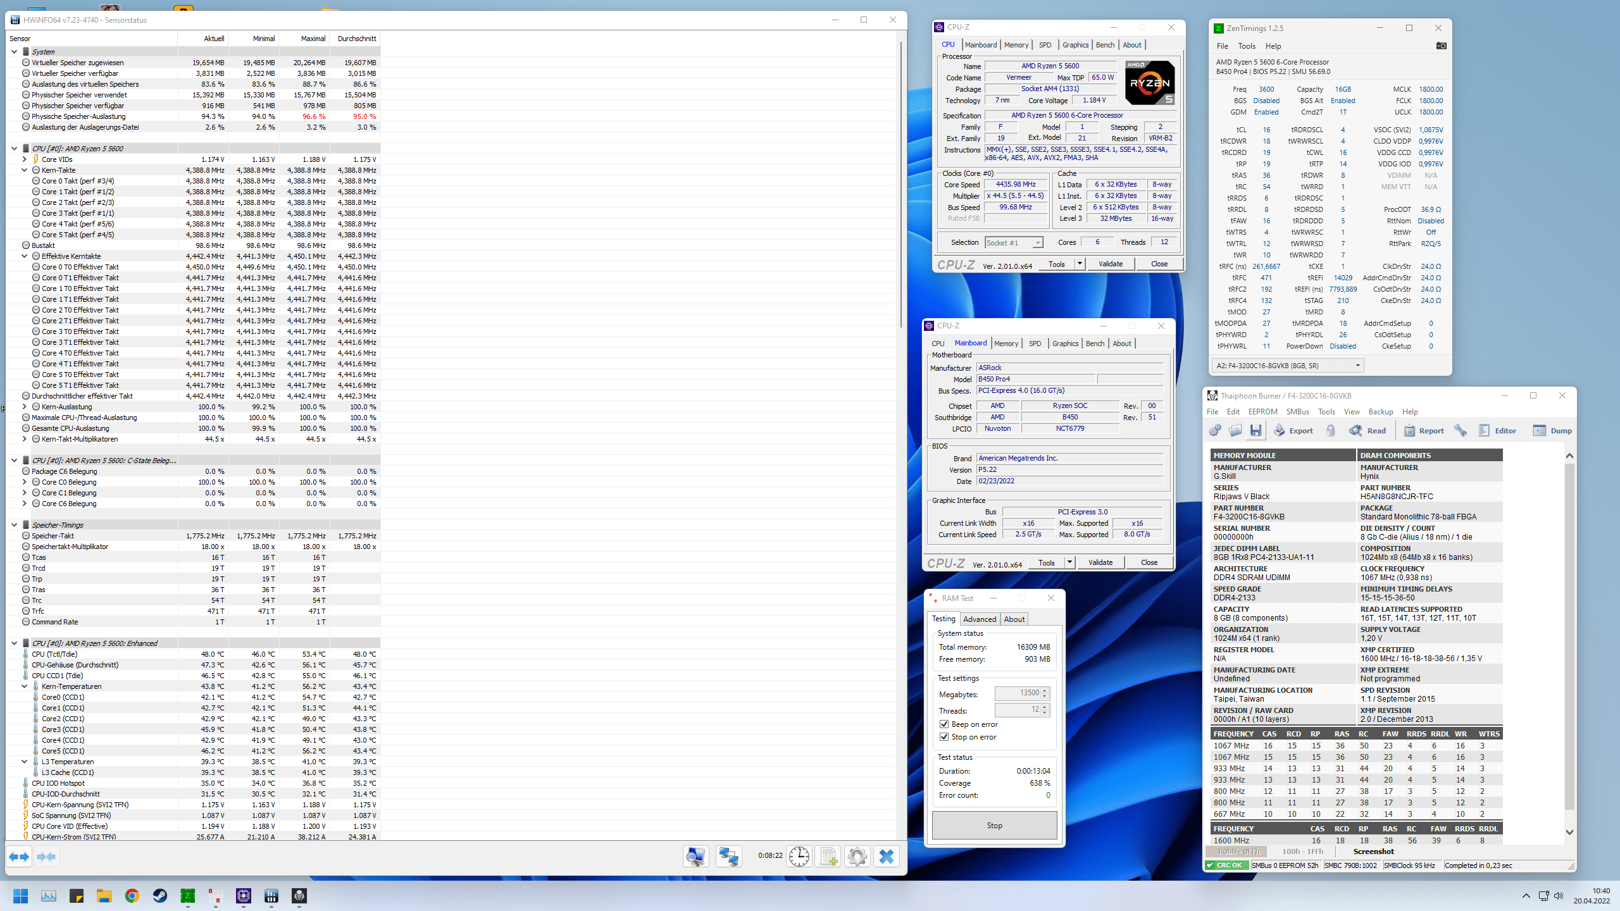
Task: Switch to Memory tab in top CPU-Z
Action: point(1016,45)
